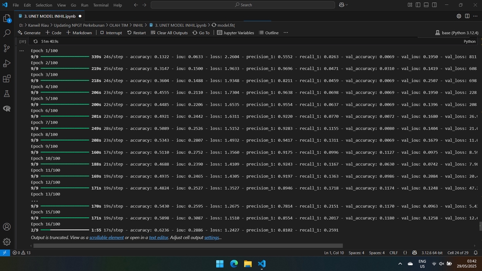Select kernel base (Python 3.12.4)
The image size is (482, 271).
point(457,33)
